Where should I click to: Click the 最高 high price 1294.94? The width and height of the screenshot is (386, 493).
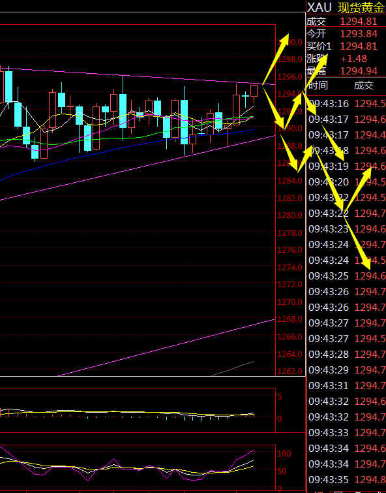(359, 71)
